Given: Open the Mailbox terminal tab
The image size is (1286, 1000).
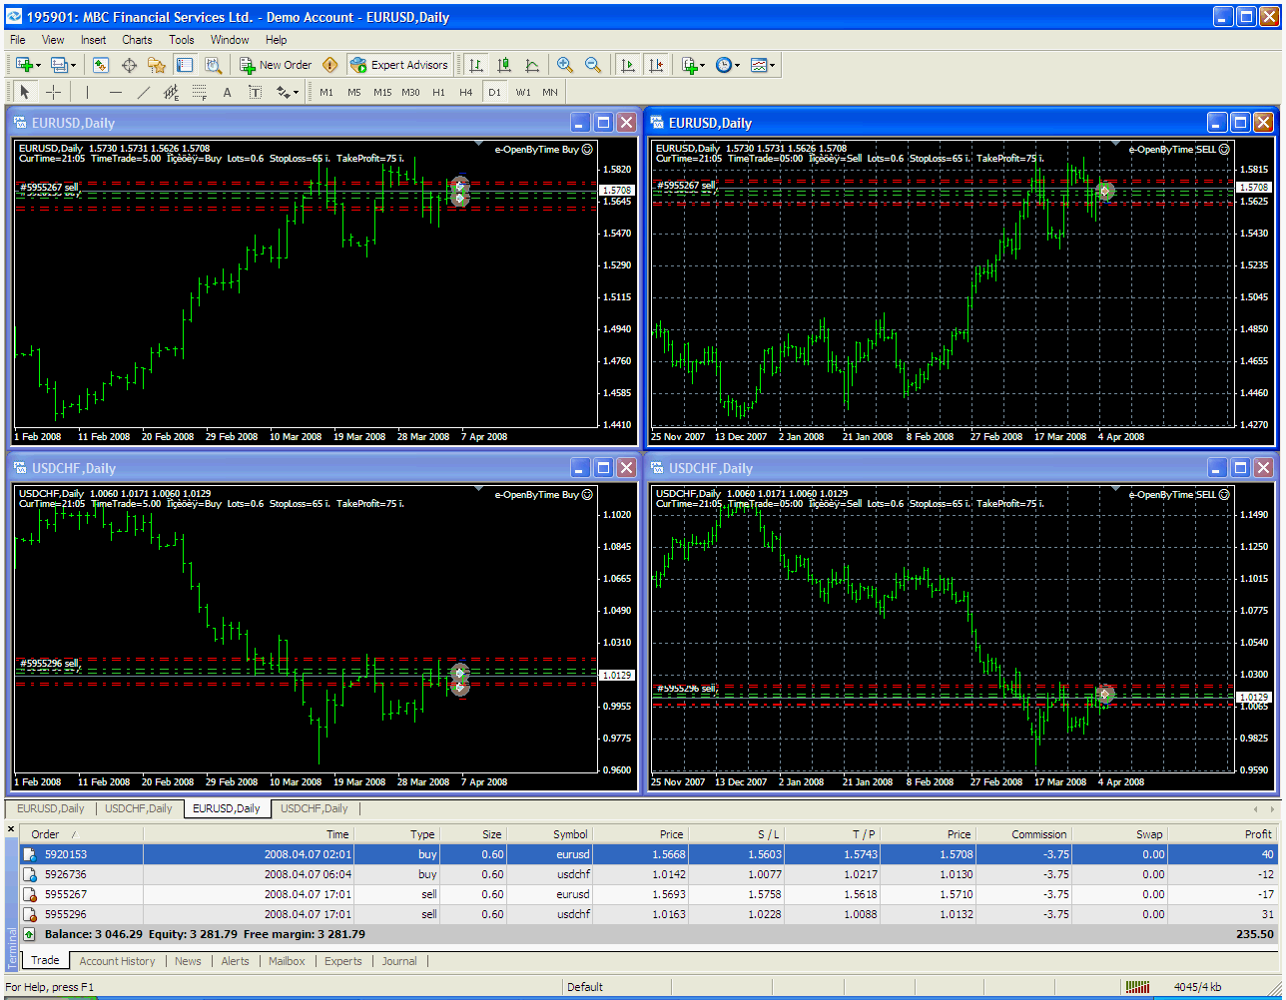Looking at the screenshot, I should pos(287,961).
